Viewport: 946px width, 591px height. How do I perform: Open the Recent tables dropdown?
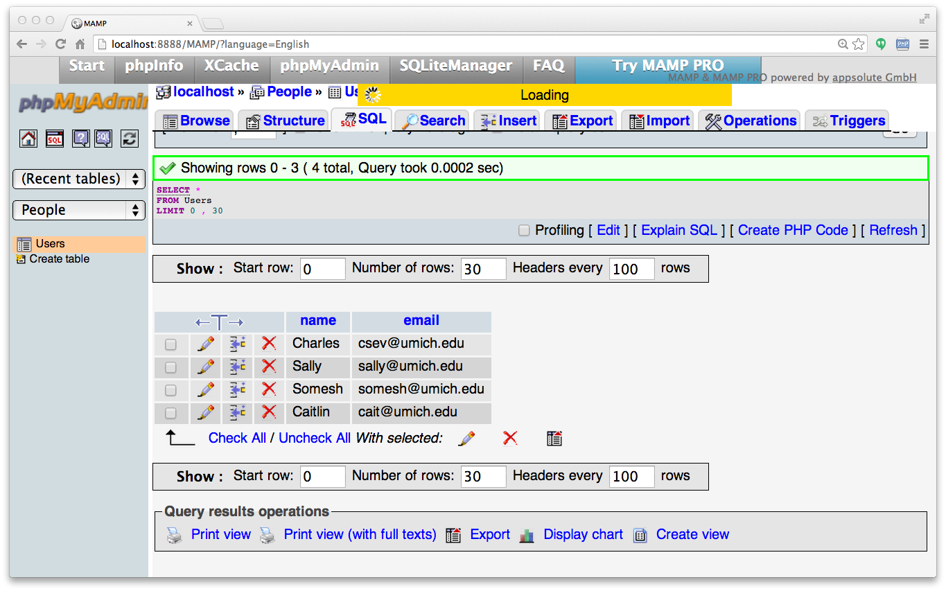(79, 179)
